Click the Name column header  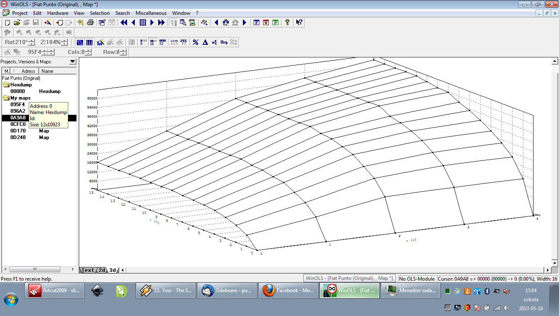pos(47,71)
